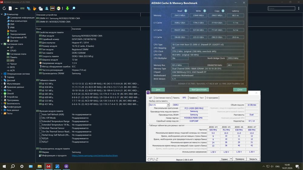Open the gauge sensor panel icon
Screen dimensions: 303x170
(x=58, y=8)
